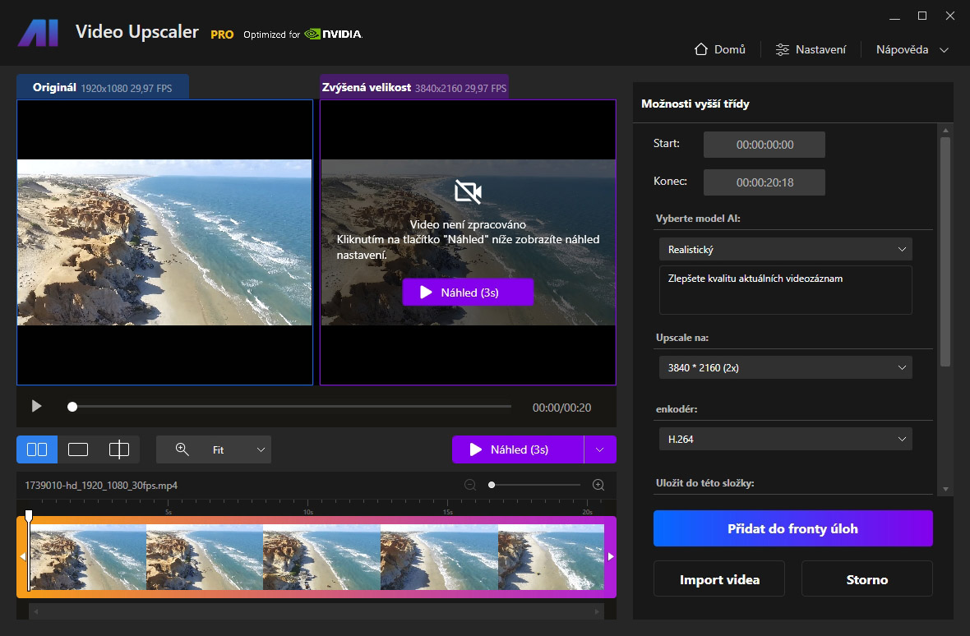Zoom out the timeline with minus magnifier
This screenshot has width=970, height=636.
(470, 485)
